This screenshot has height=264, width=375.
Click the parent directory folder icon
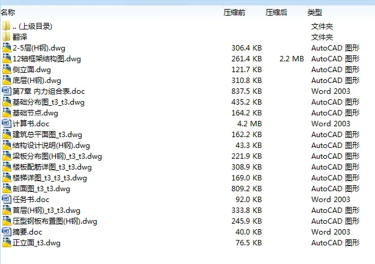7,26
